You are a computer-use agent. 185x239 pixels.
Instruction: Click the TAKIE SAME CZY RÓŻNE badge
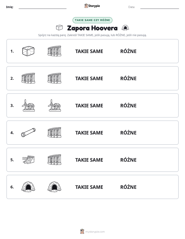(x=93, y=20)
